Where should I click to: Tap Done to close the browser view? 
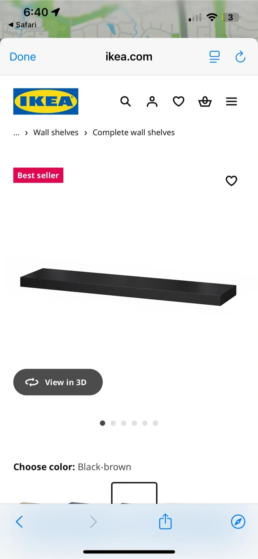23,57
